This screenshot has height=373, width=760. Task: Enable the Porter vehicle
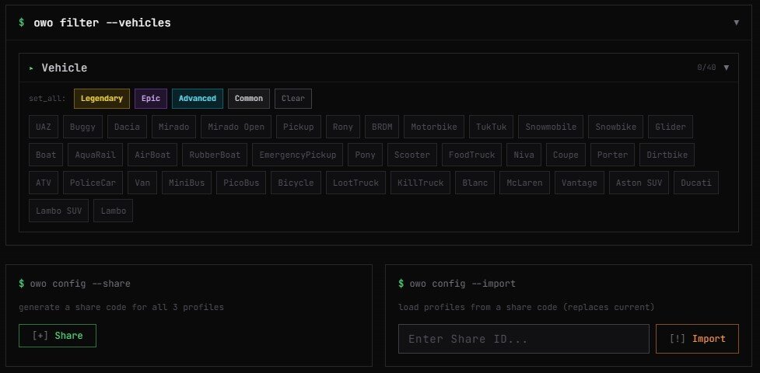tap(613, 155)
